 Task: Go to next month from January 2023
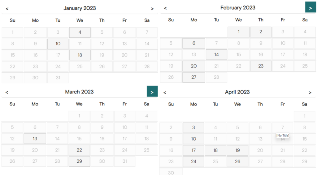click(x=152, y=9)
